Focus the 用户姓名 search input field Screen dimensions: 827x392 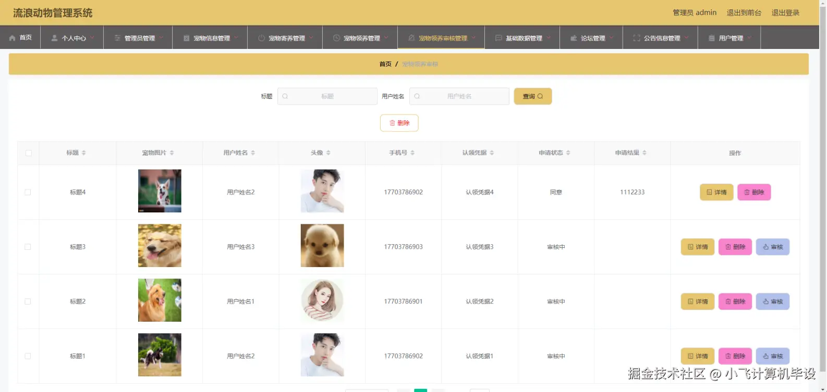[x=459, y=96]
